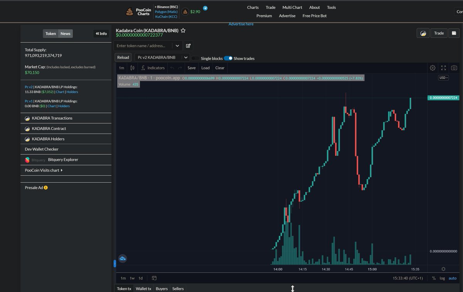
Task: Click the vertical resize arrow icon below chart
Action: (292, 288)
